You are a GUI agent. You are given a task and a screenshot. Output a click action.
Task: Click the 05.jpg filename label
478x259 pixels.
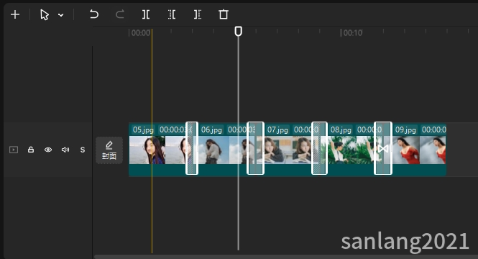pyautogui.click(x=143, y=130)
